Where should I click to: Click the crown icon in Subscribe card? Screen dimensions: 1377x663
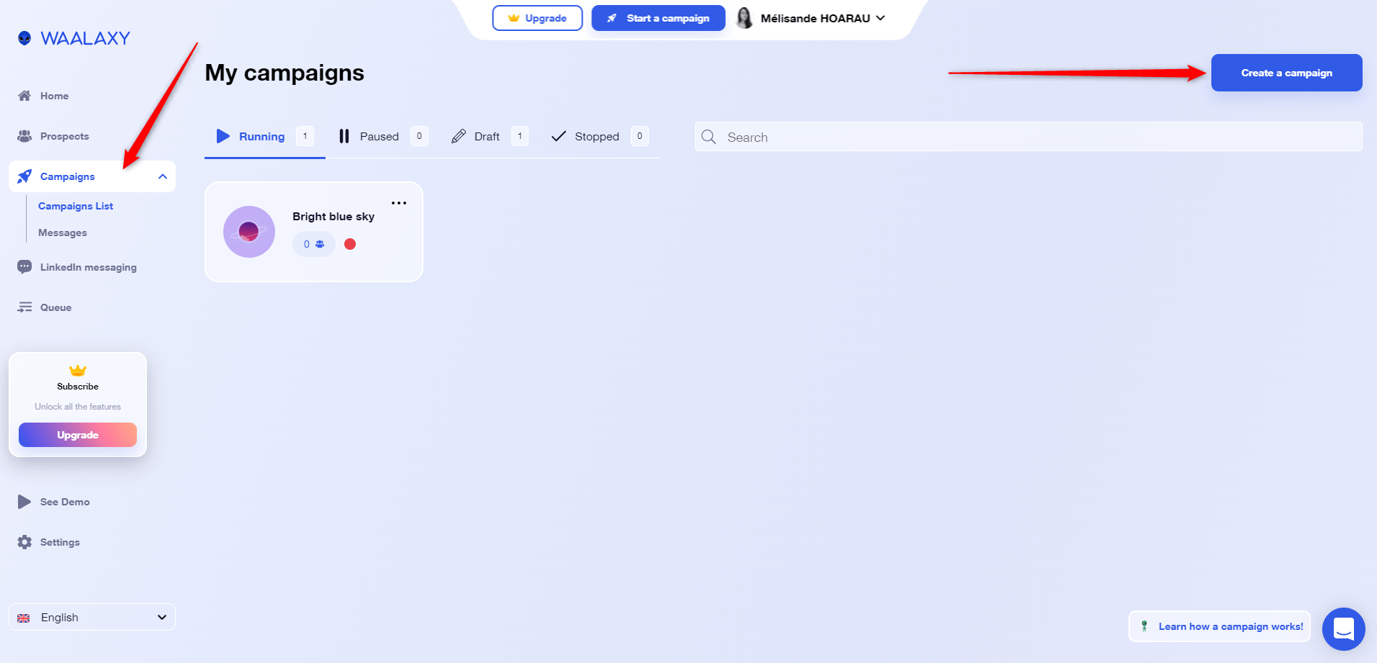[x=78, y=370]
